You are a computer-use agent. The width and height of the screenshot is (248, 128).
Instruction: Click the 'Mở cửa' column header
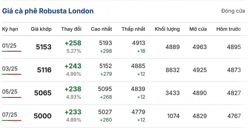point(198,29)
